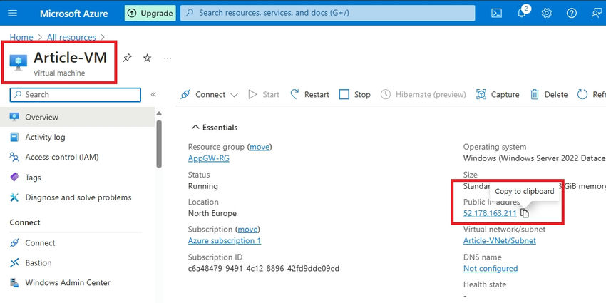Select Overview in sidebar
This screenshot has height=303, width=606.
pos(77,117)
